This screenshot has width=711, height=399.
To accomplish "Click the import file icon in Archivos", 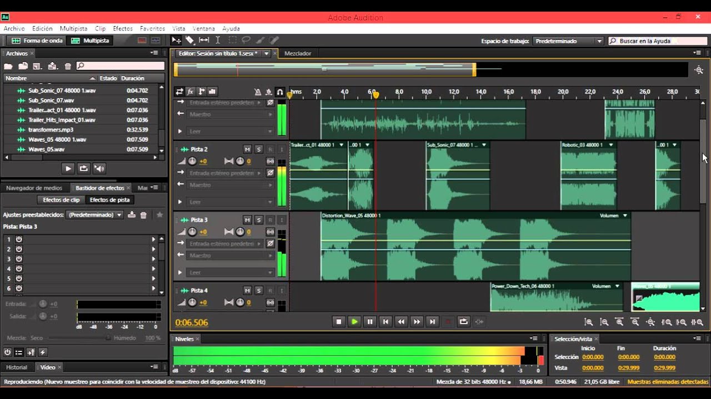I will [23, 66].
